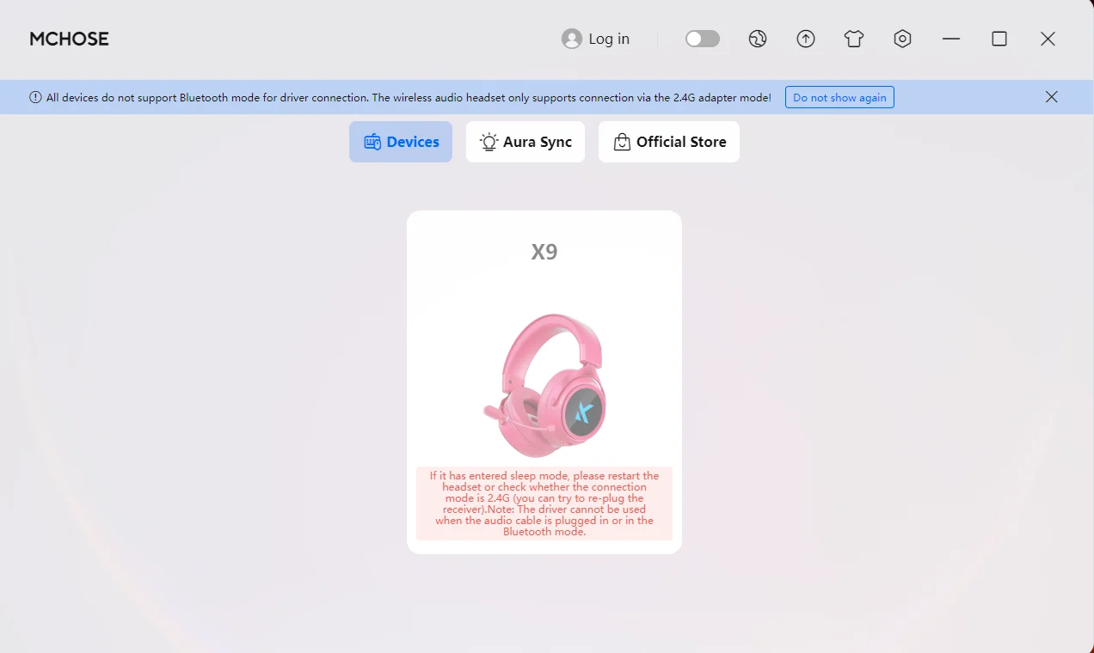Click the Log in user avatar icon
The width and height of the screenshot is (1094, 653).
(572, 39)
